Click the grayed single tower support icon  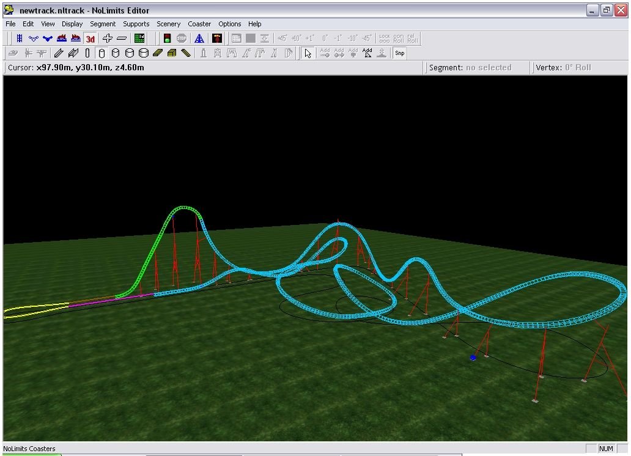tap(204, 53)
